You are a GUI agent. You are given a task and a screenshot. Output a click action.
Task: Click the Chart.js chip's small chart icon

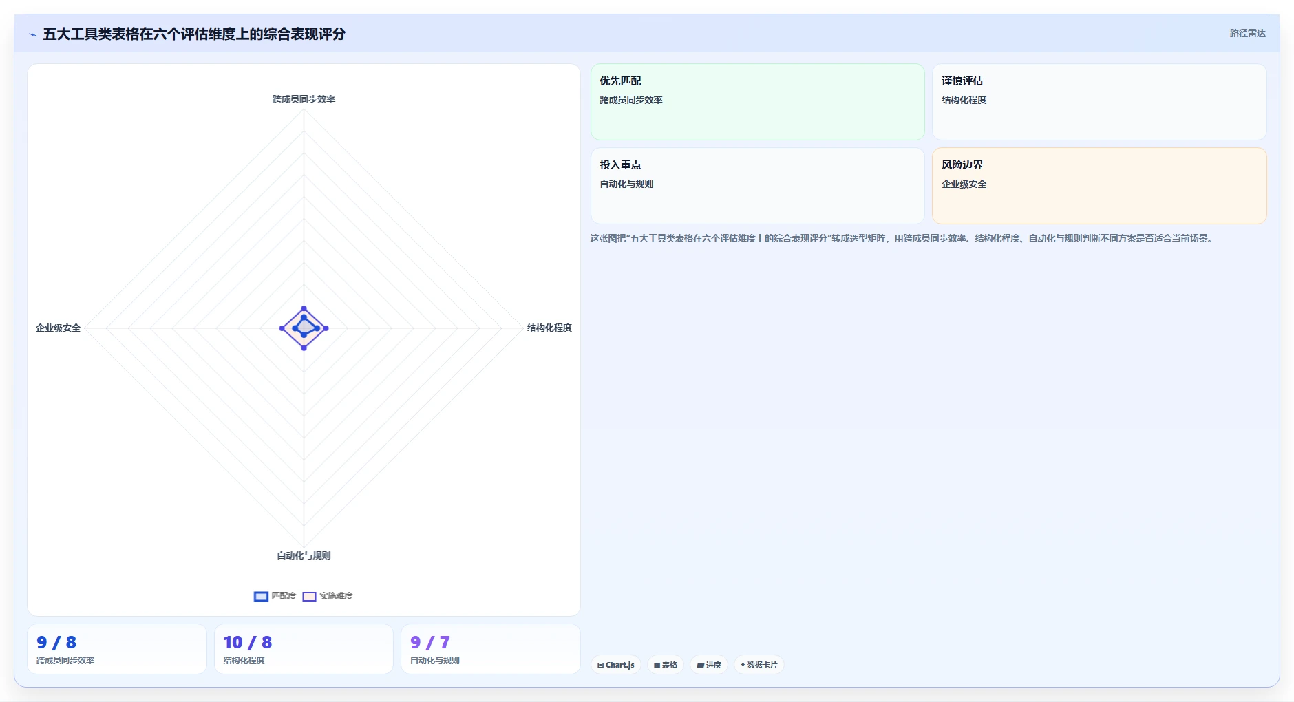[600, 666]
